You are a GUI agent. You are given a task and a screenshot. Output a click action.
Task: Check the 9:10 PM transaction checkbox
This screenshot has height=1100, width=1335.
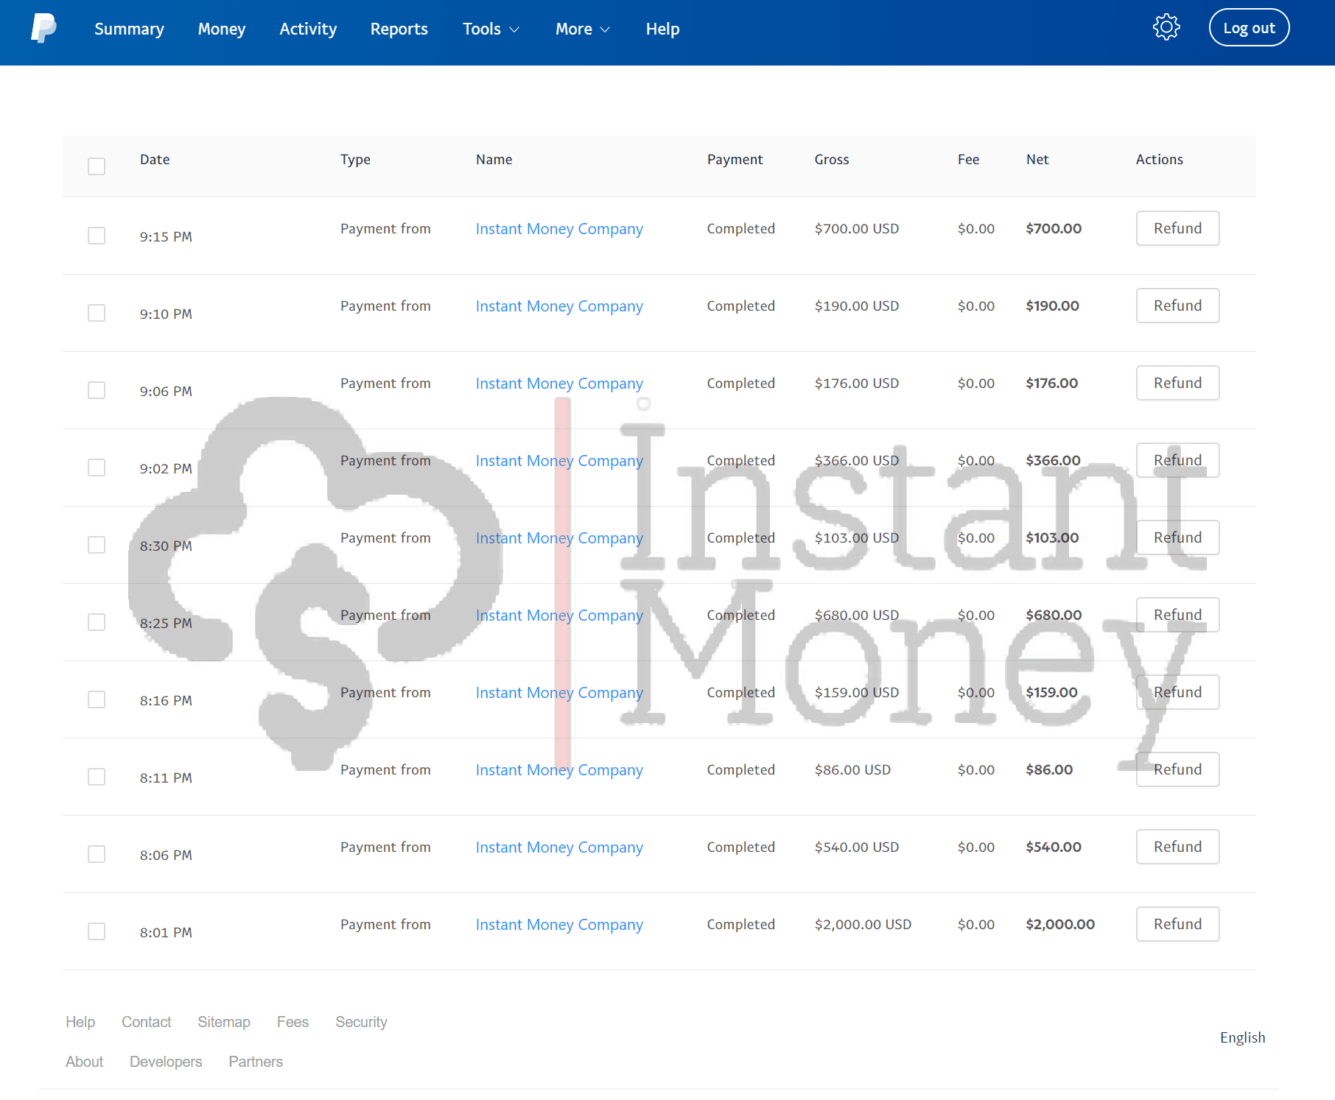click(97, 313)
